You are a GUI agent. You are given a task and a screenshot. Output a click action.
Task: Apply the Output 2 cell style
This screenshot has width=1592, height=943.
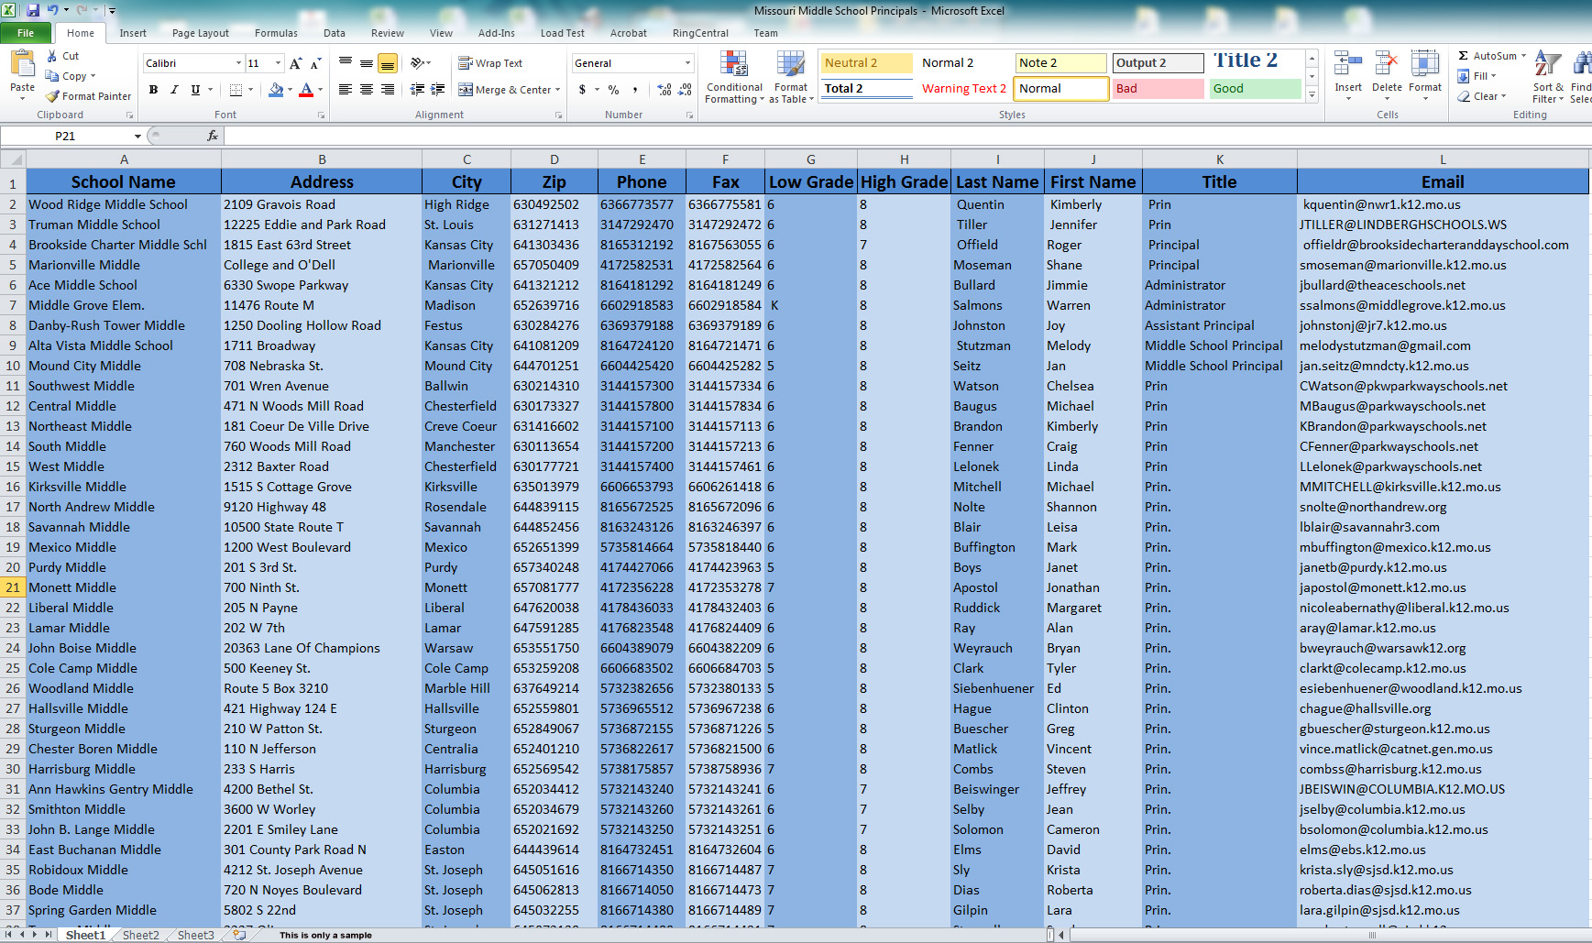tap(1158, 63)
